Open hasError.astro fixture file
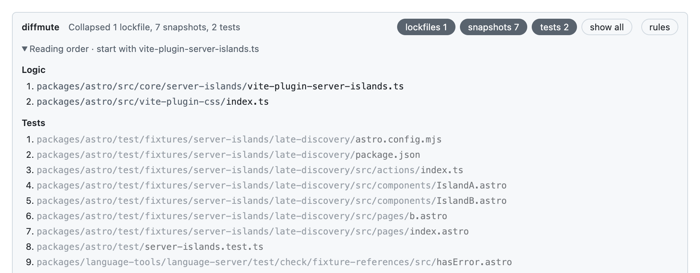The image size is (700, 273). pyautogui.click(x=274, y=262)
